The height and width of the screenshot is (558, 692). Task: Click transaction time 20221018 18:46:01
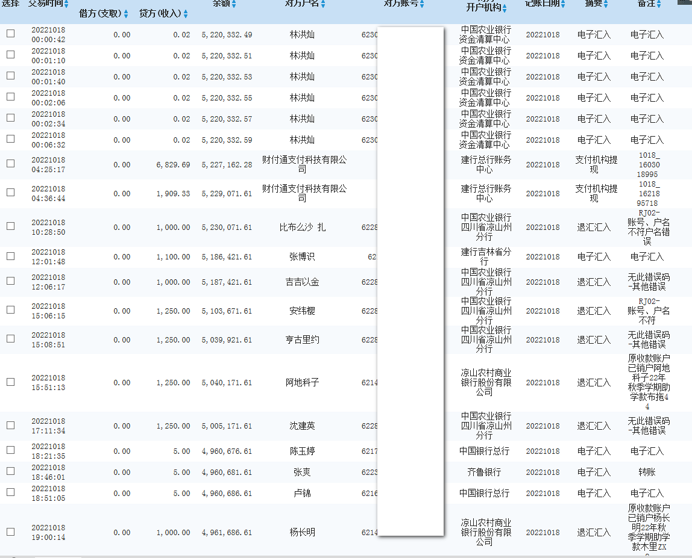(x=48, y=472)
